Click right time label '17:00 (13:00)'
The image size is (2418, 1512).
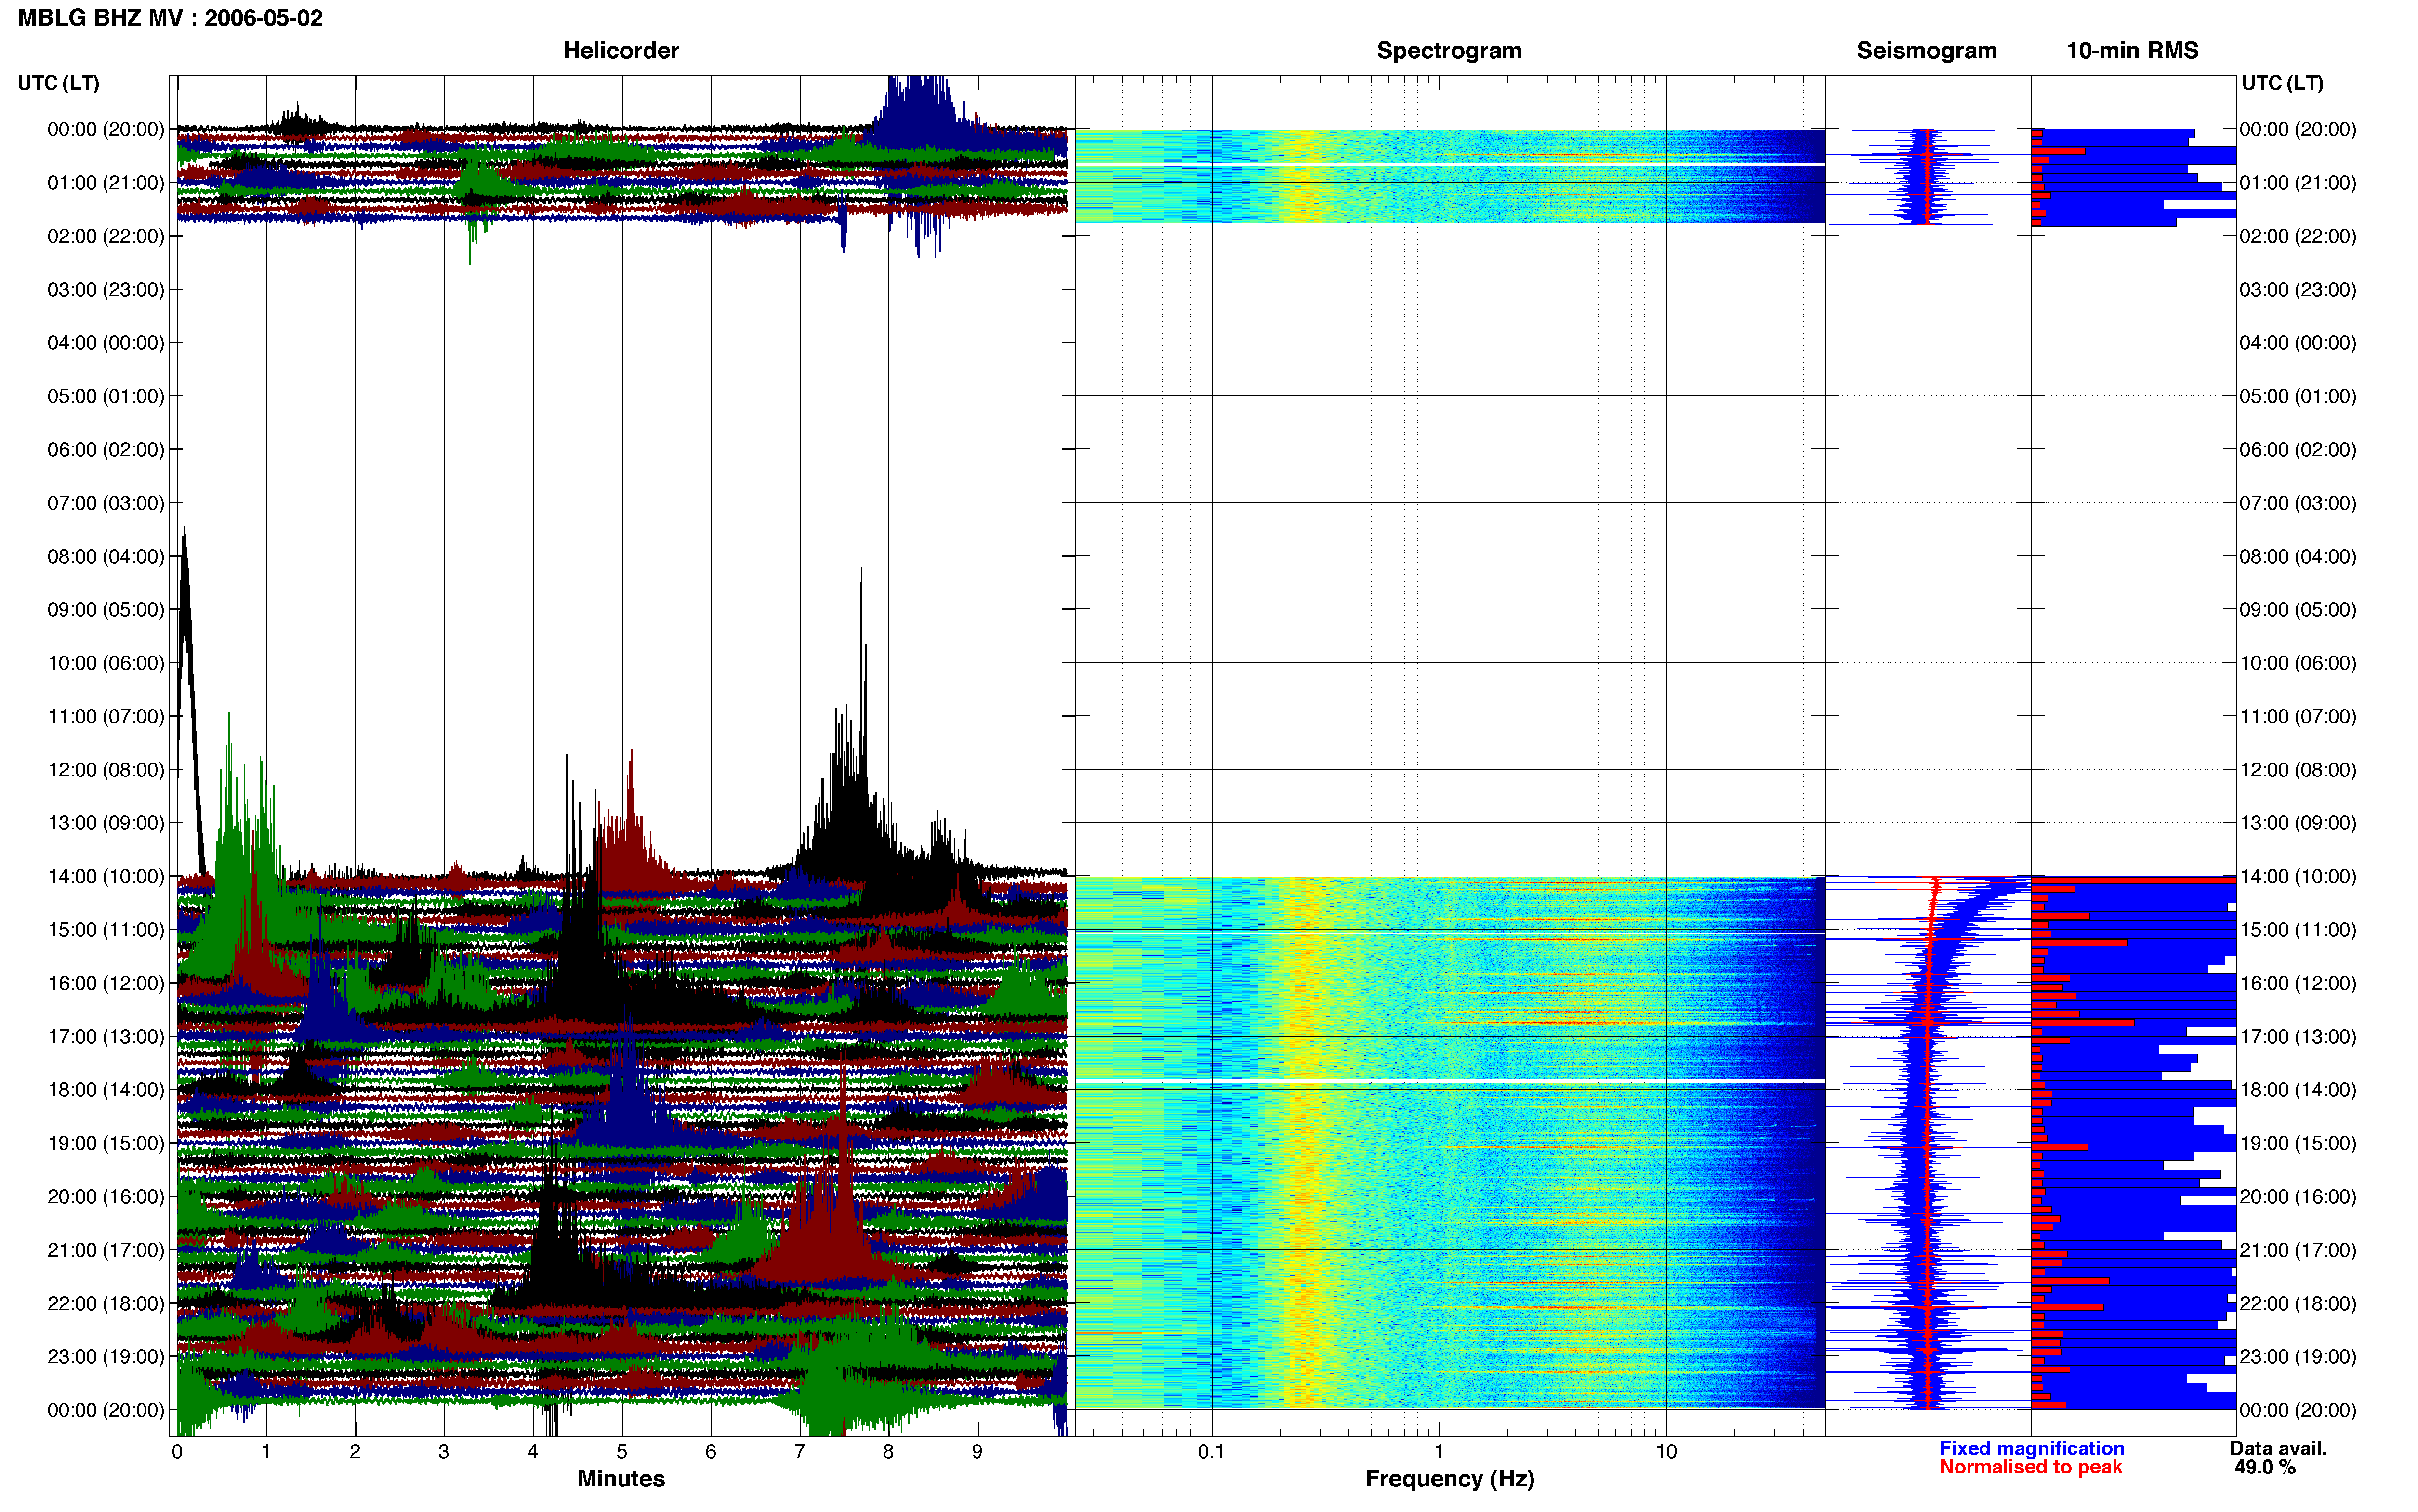(2298, 1036)
